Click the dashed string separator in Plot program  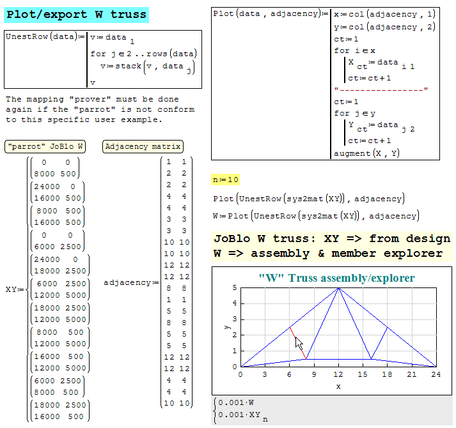pyautogui.click(x=381, y=89)
